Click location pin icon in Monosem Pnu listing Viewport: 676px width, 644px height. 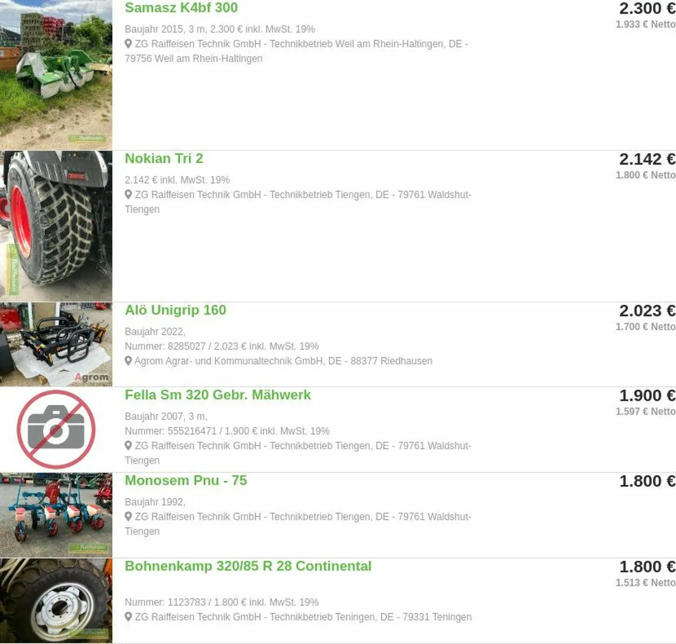(x=128, y=516)
